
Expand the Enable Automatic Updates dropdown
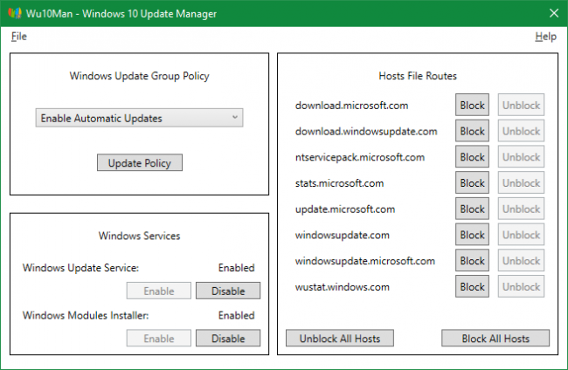(139, 118)
